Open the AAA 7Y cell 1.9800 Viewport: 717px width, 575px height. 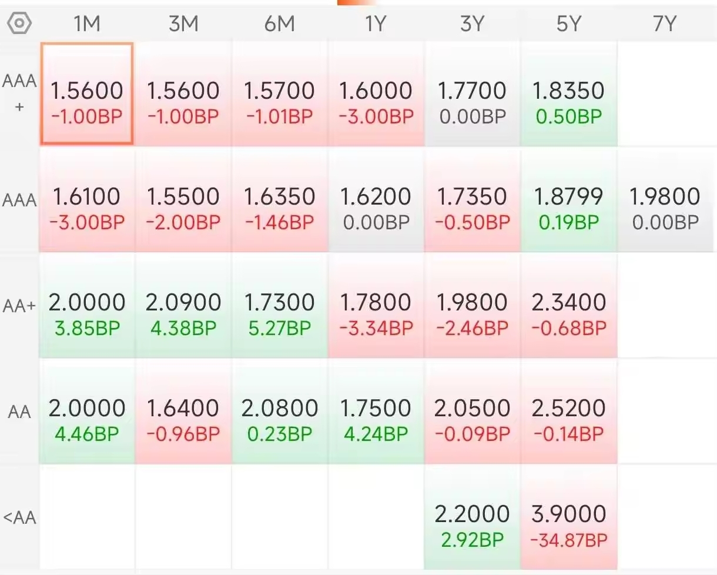tap(665, 200)
